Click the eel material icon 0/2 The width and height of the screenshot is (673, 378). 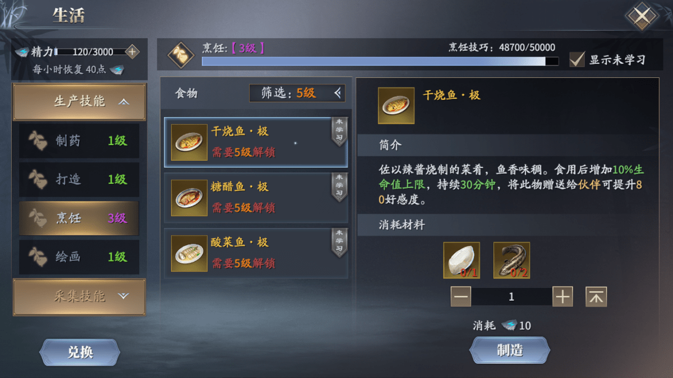tap(511, 260)
